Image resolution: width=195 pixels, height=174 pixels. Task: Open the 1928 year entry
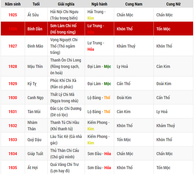pyautogui.click(x=13, y=66)
